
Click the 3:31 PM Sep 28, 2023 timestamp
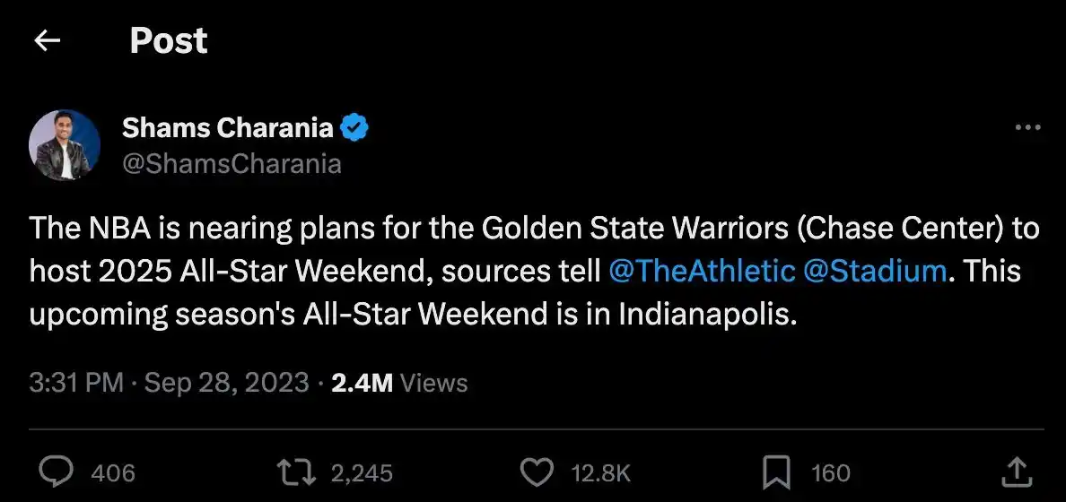170,384
